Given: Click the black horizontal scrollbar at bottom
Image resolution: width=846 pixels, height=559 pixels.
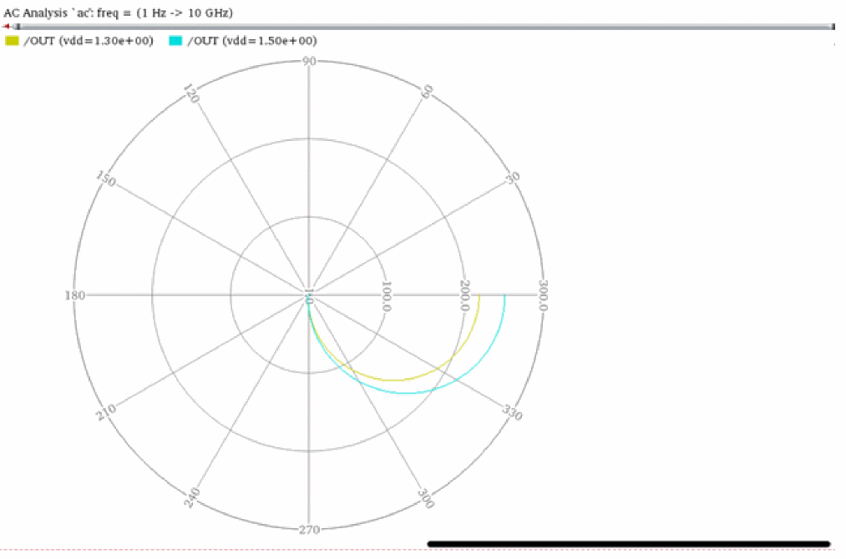Looking at the screenshot, I should [629, 544].
